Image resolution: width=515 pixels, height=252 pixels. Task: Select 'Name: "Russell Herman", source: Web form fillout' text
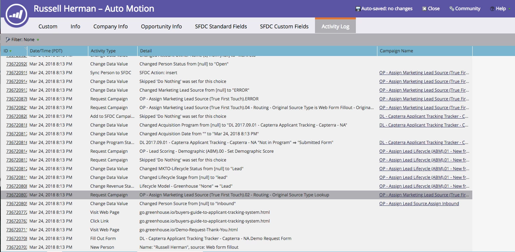[x=189, y=247]
